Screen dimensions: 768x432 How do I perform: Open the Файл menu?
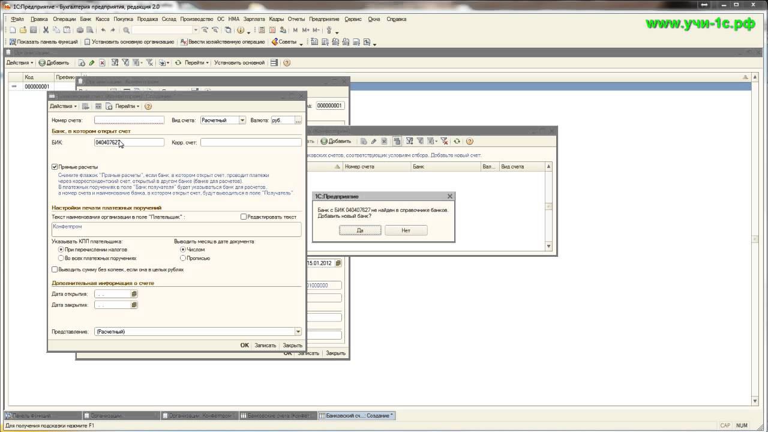tap(17, 19)
